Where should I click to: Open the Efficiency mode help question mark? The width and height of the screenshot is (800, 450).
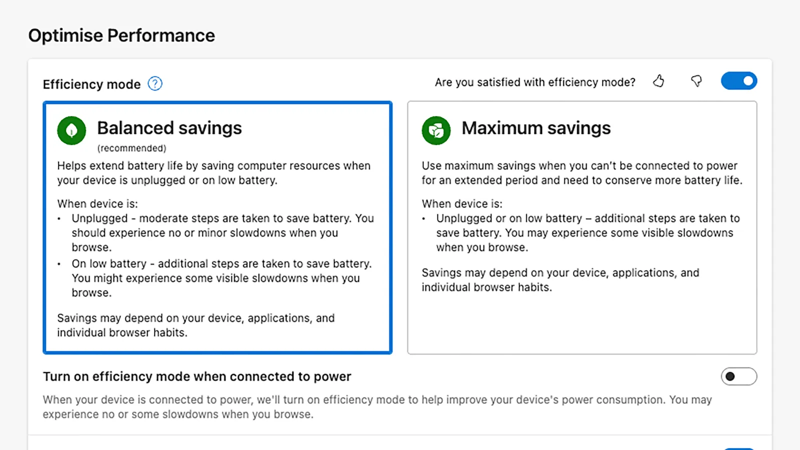pyautogui.click(x=155, y=84)
